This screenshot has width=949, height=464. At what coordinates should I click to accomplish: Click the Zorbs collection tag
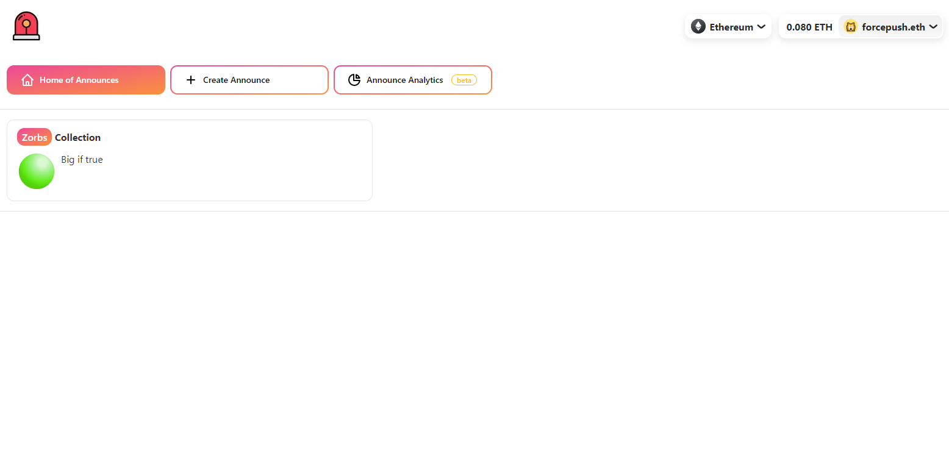(x=35, y=137)
